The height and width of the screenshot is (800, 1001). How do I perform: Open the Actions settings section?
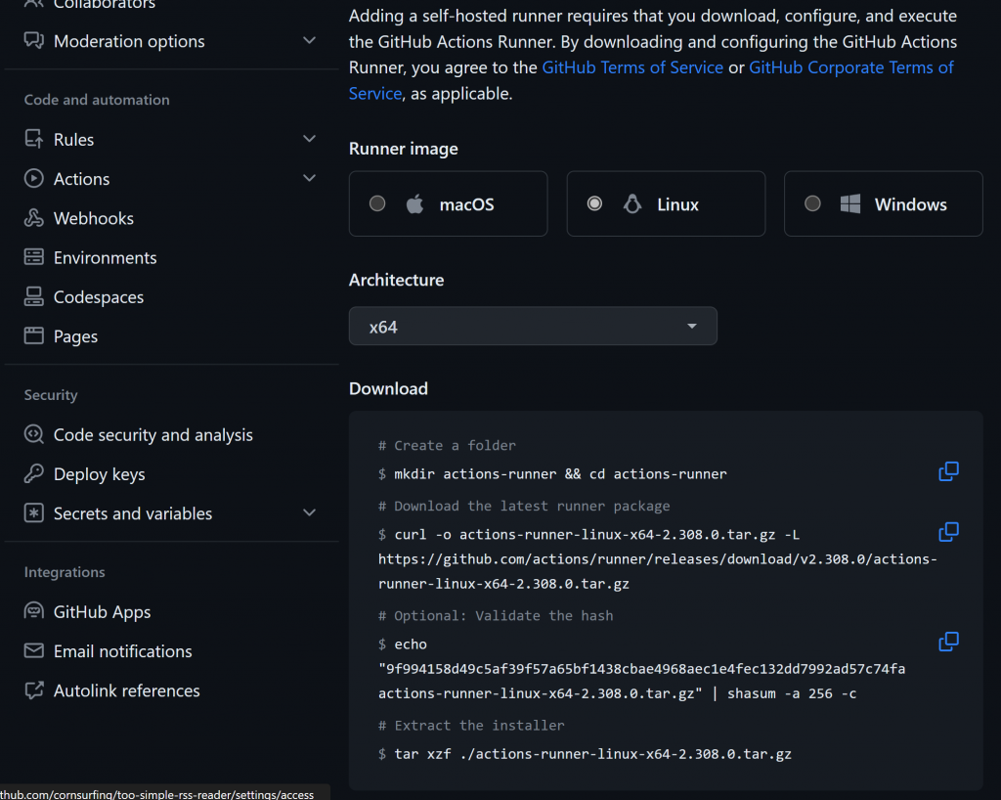click(x=82, y=179)
